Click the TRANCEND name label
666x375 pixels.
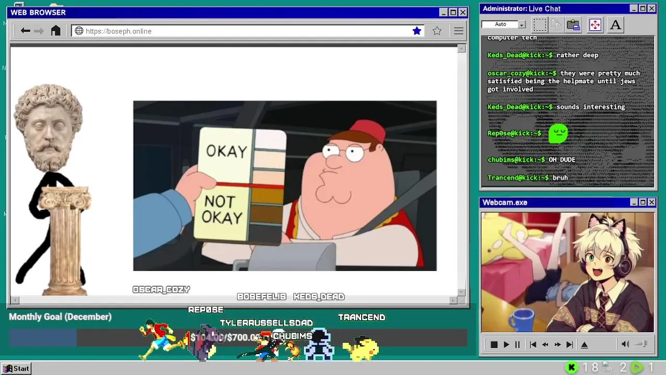[362, 317]
